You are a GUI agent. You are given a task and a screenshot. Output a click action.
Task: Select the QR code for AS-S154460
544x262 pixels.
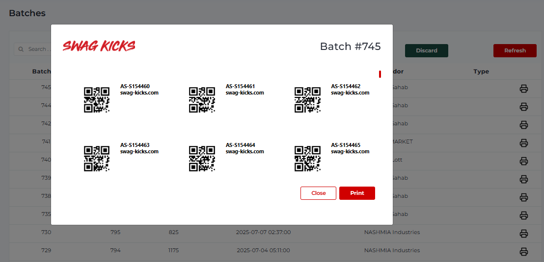point(96,100)
